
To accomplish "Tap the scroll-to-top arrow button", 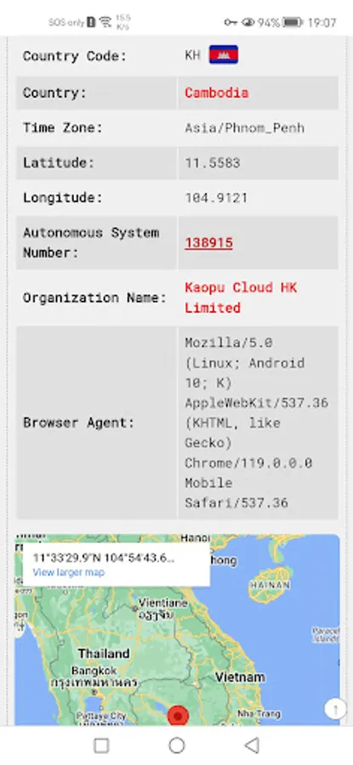I will pos(335,709).
